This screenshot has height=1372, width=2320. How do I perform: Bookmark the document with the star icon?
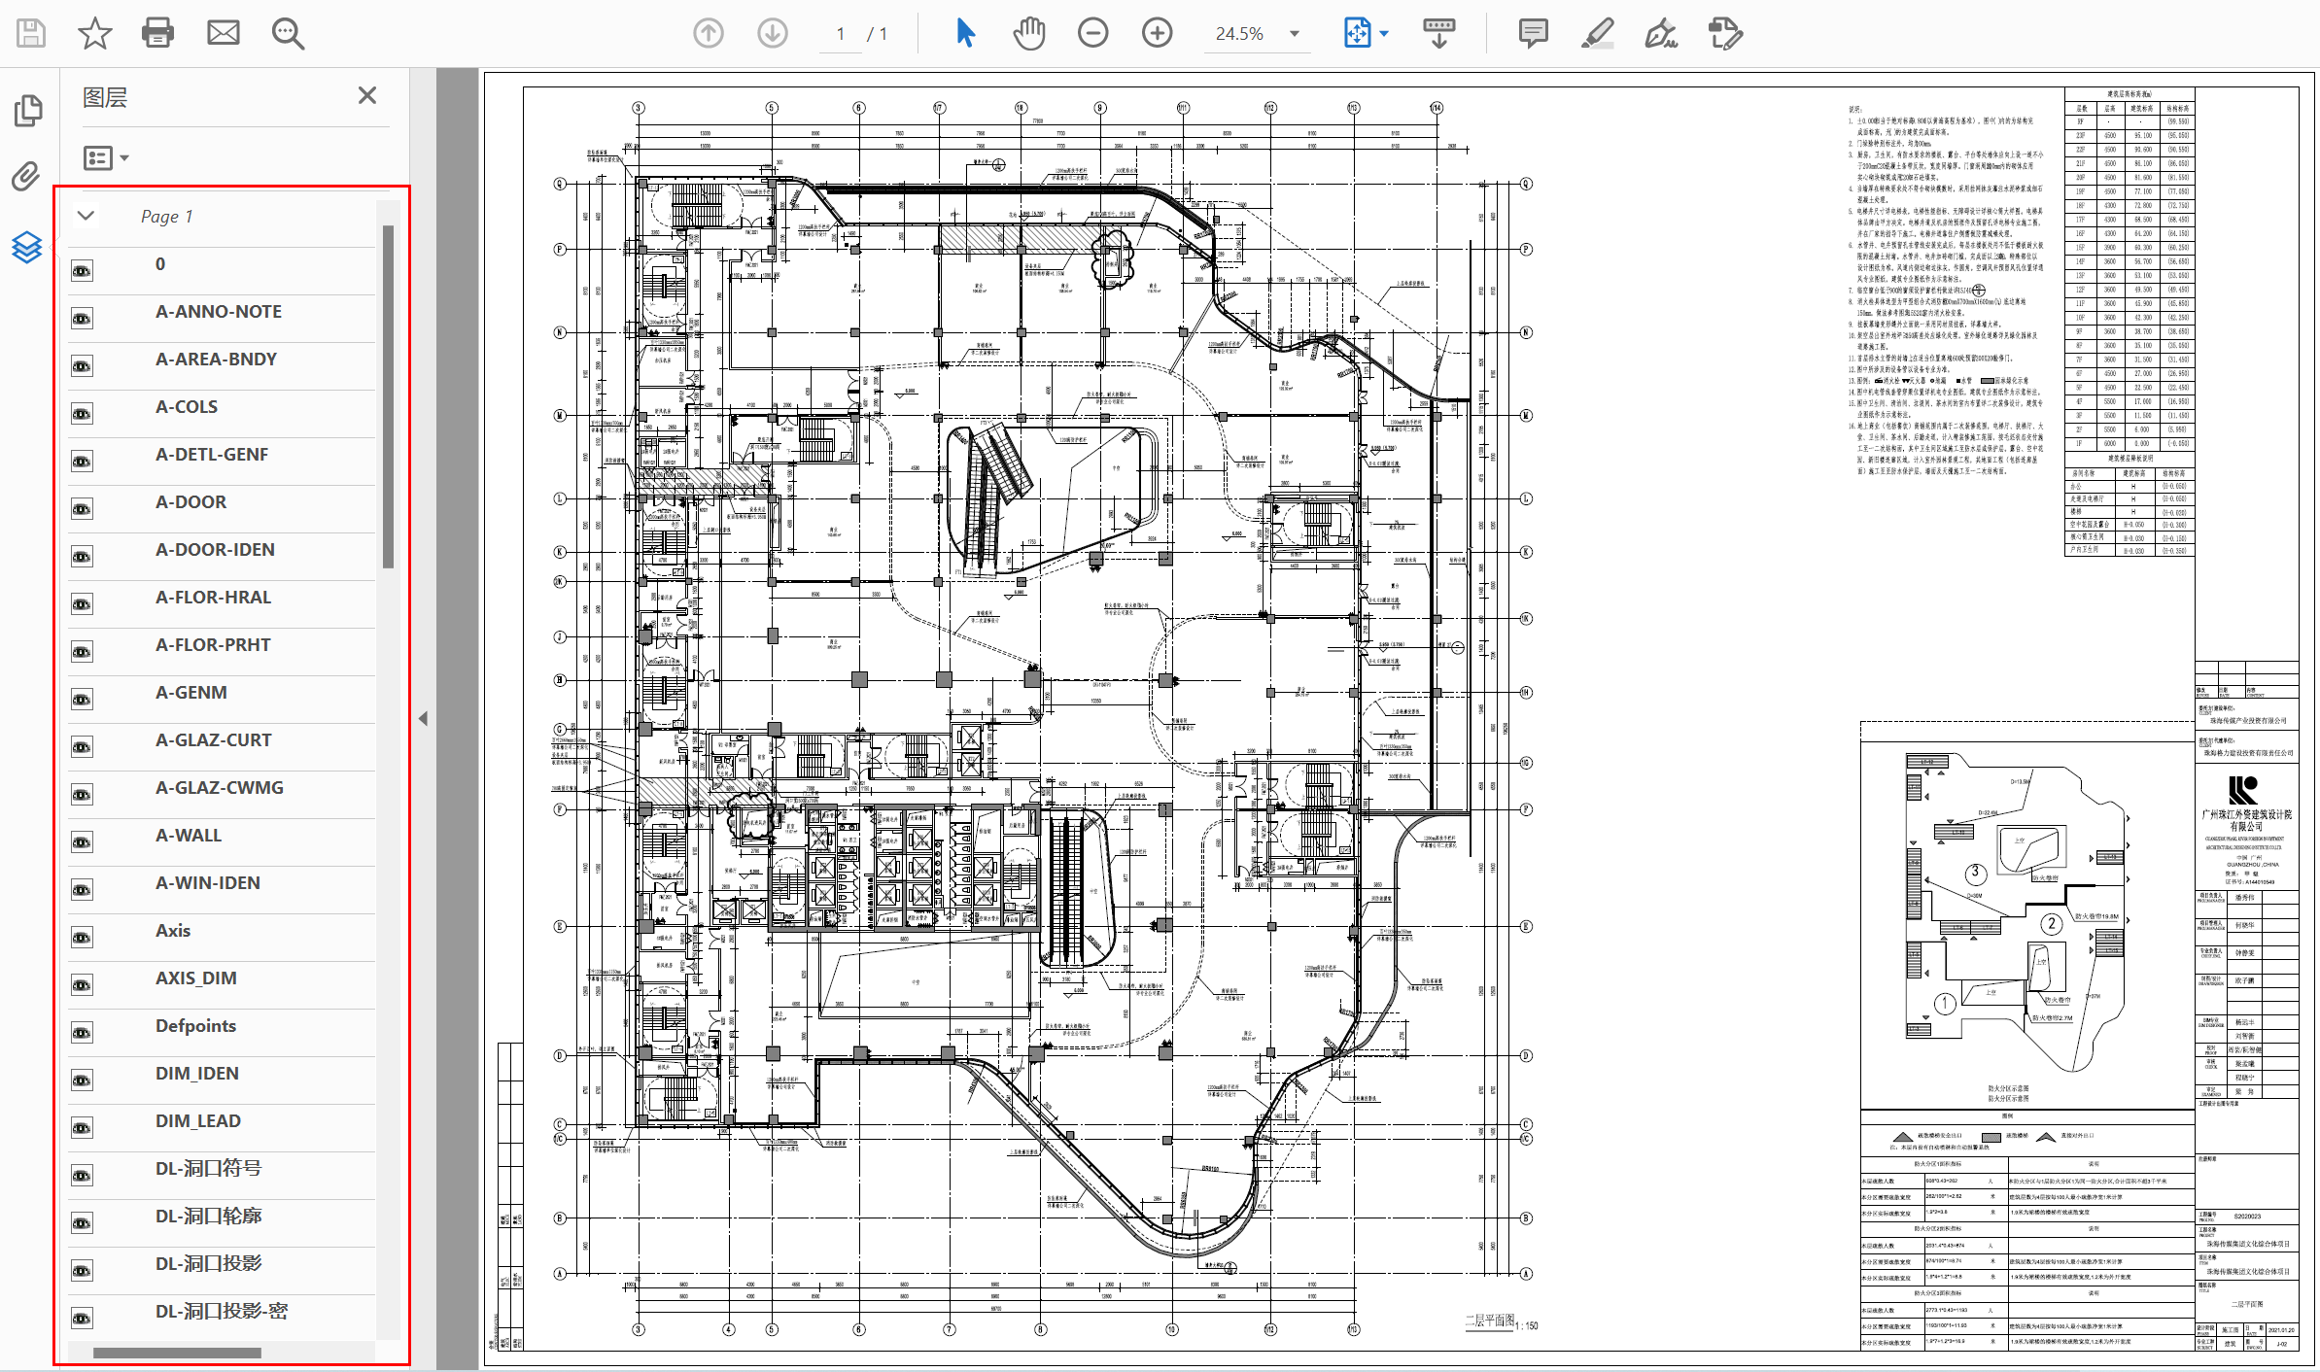pos(94,33)
